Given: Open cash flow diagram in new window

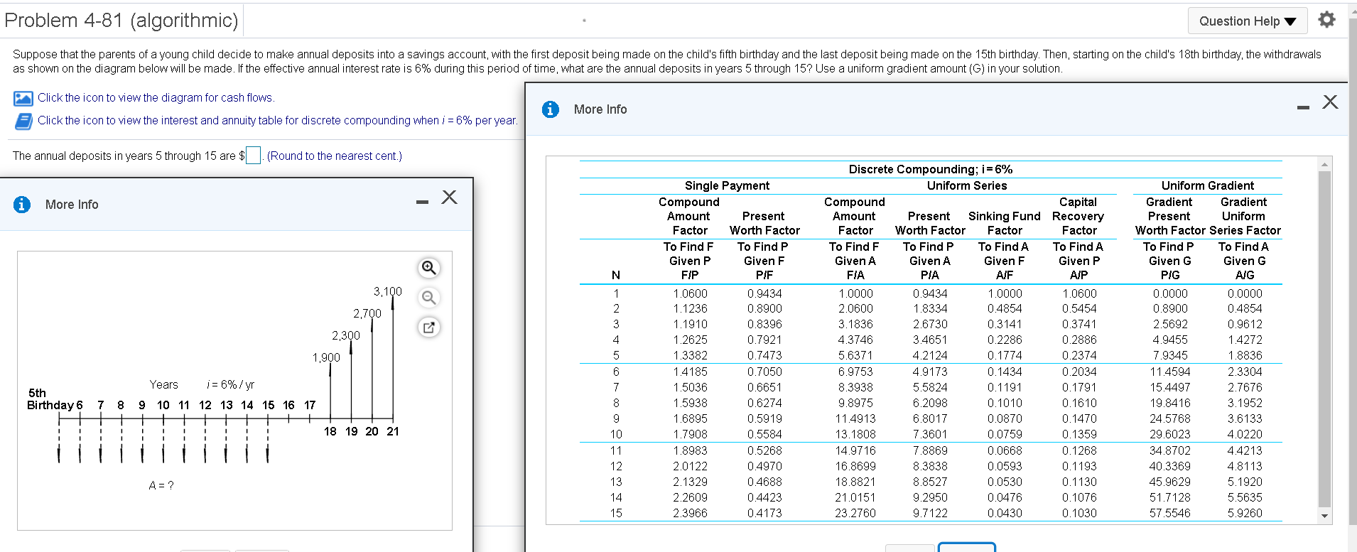Looking at the screenshot, I should [429, 328].
